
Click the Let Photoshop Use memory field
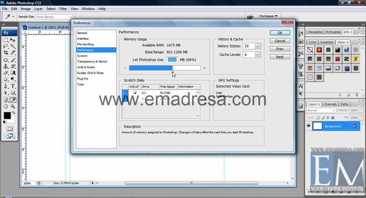tap(172, 60)
